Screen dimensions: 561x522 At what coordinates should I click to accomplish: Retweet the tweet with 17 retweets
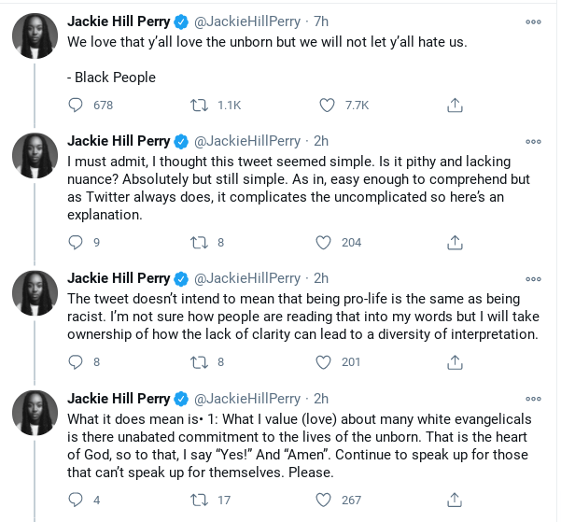click(x=200, y=500)
